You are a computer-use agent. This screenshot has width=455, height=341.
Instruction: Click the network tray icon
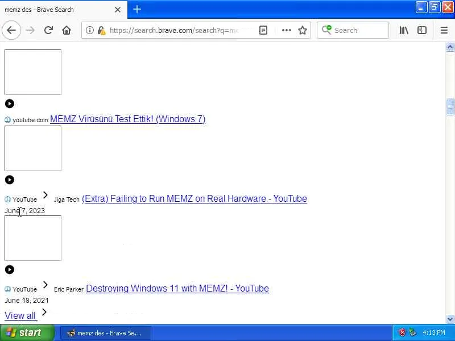click(x=412, y=332)
